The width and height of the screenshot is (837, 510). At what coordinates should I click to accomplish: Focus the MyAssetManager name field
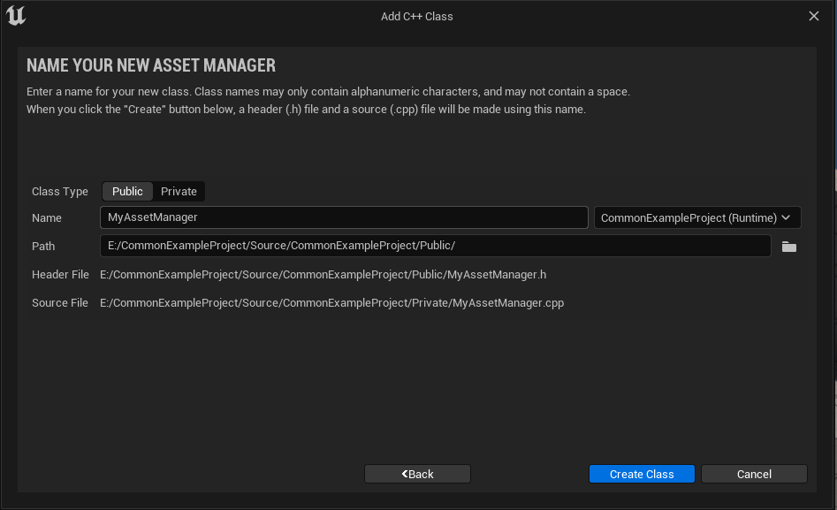(344, 217)
